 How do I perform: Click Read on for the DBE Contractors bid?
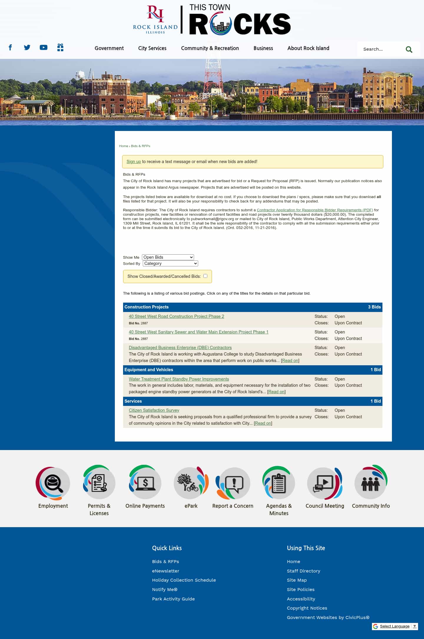click(x=290, y=361)
